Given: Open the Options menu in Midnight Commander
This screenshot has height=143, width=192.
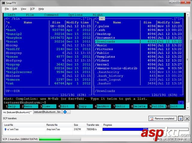Looking at the screenshot, I should [75, 15].
